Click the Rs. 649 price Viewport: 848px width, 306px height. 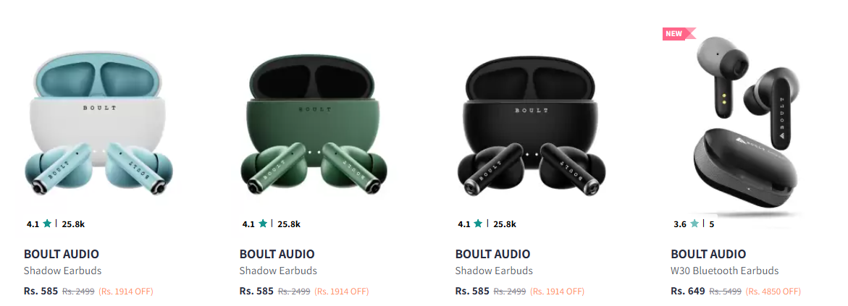(x=688, y=291)
